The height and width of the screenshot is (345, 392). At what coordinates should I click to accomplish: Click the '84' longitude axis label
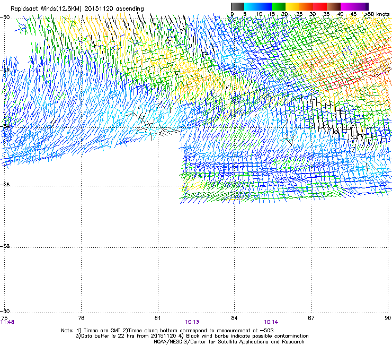pyautogui.click(x=234, y=318)
